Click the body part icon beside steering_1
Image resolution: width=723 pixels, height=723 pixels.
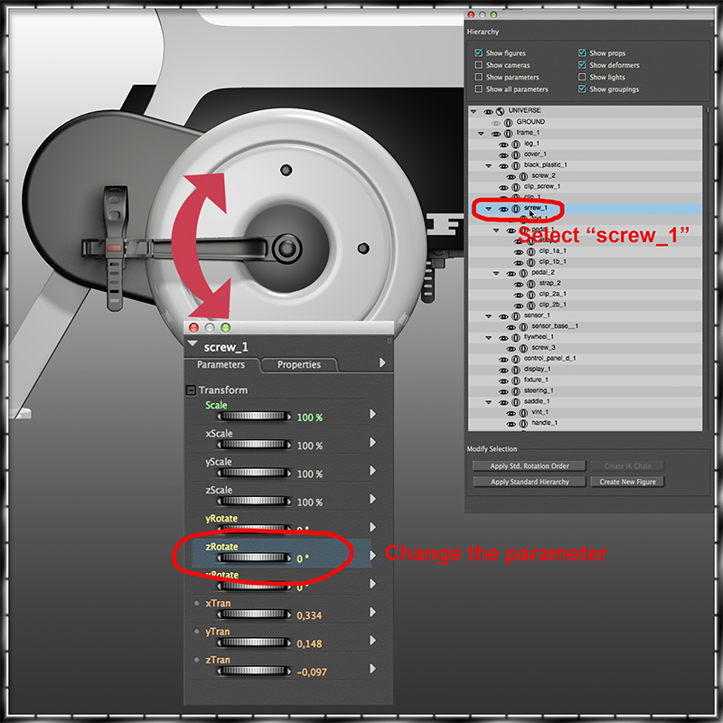coord(516,391)
